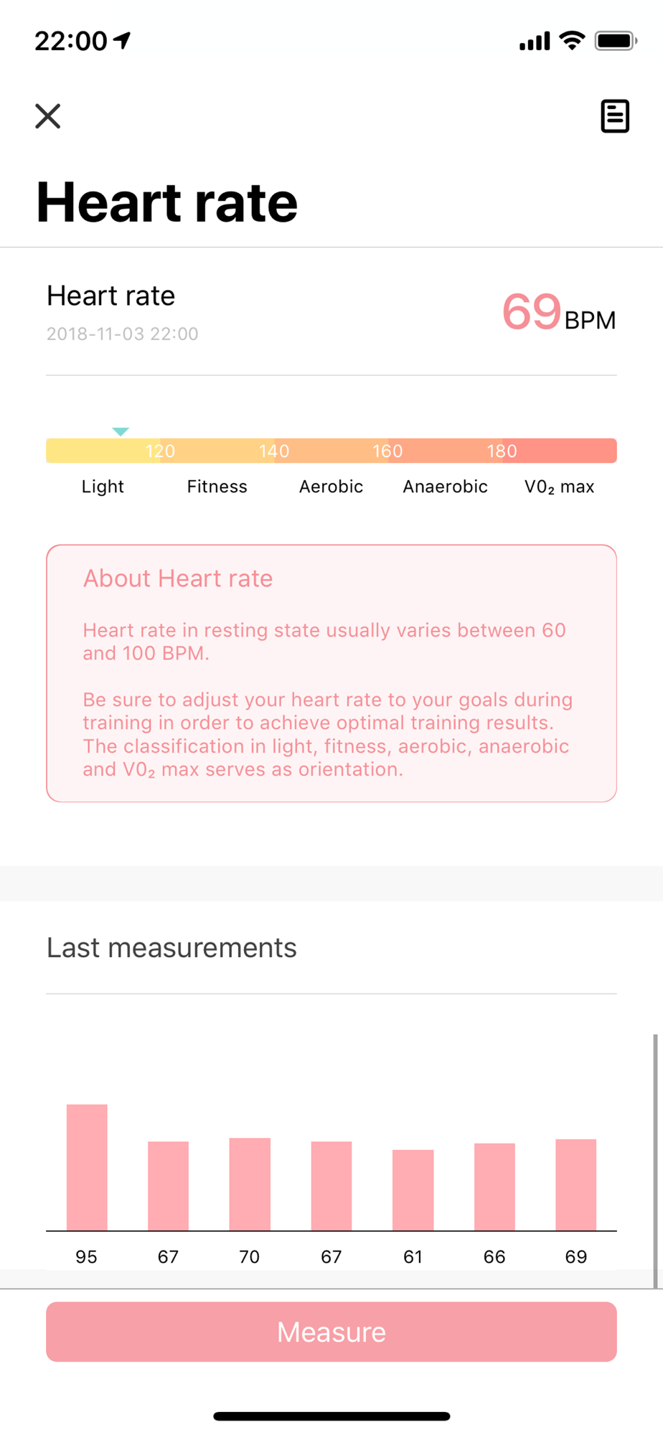The height and width of the screenshot is (1435, 663).
Task: Tap the heart rate zone color bar
Action: [331, 451]
